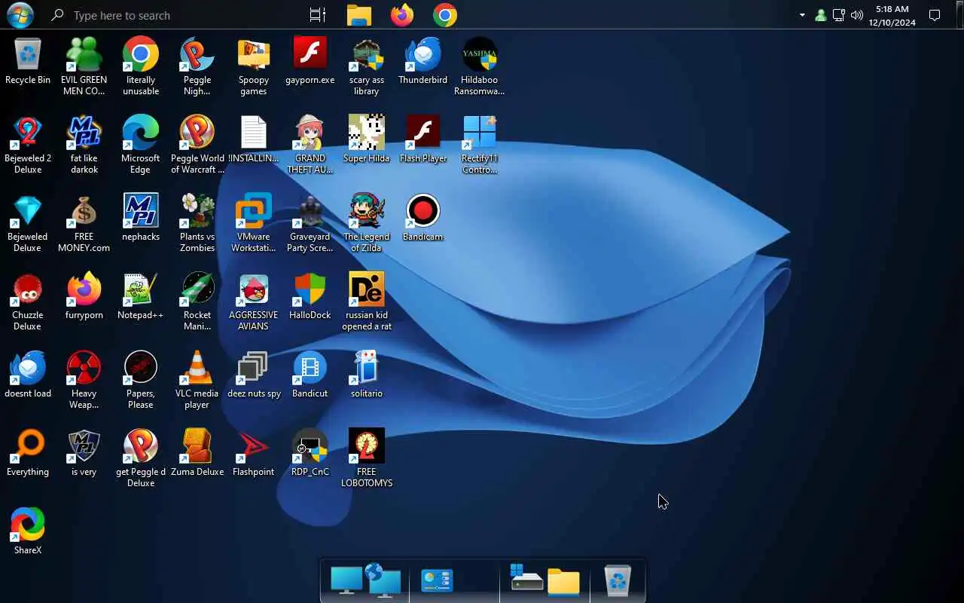Screen dimensions: 964x603
Task: Click the 'fat like darkok' icon
Action: (84, 145)
